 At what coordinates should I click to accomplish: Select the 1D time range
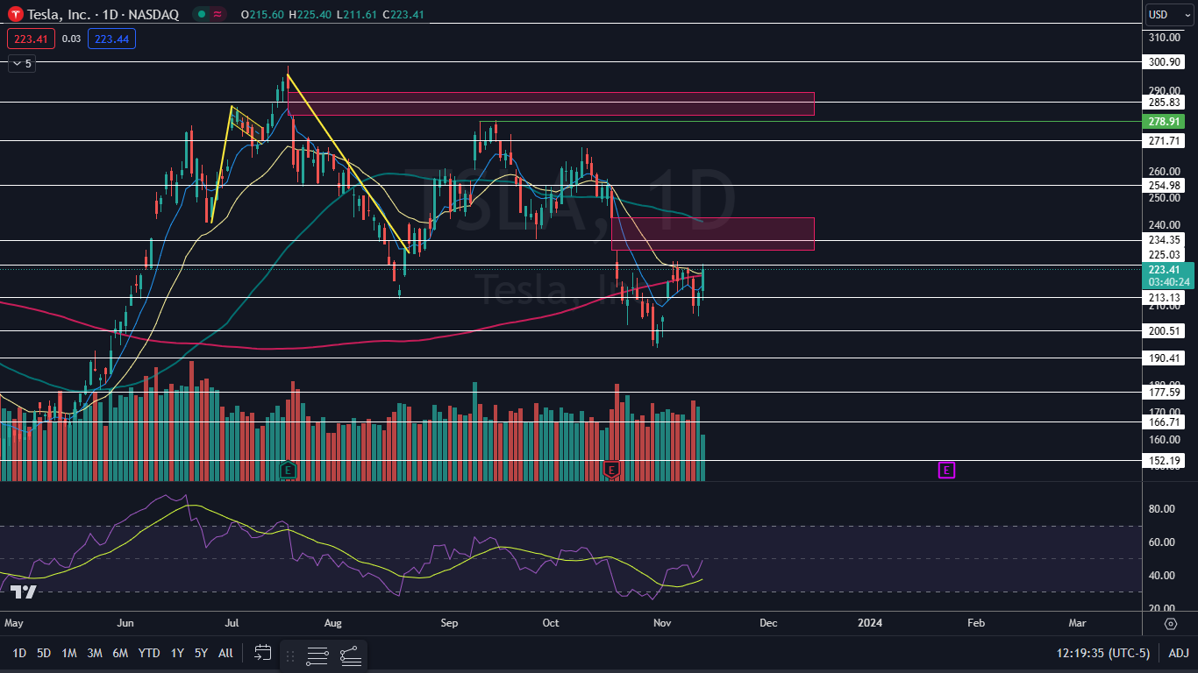(19, 653)
